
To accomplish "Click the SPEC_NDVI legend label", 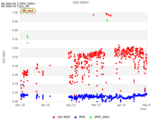I will pos(102,117).
